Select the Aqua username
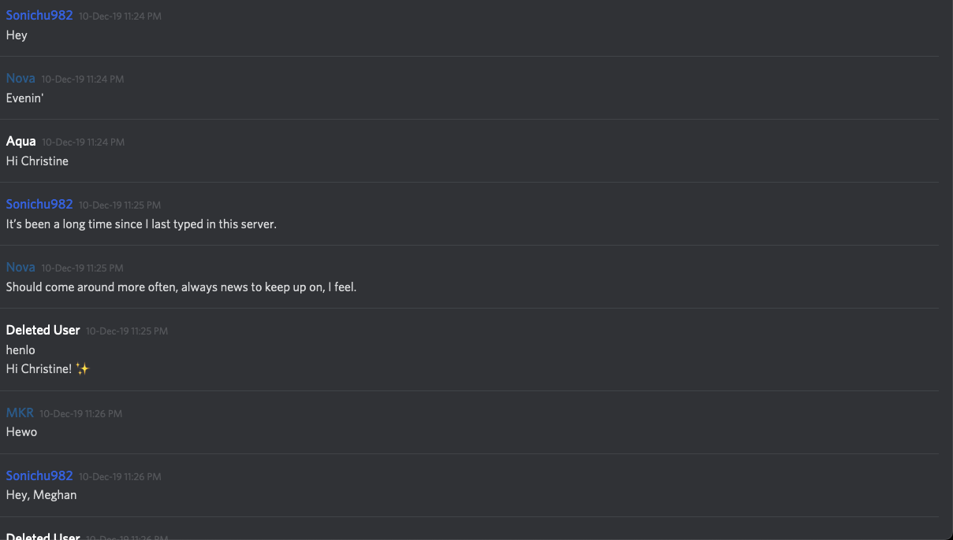Viewport: 953px width, 540px height. pyautogui.click(x=21, y=142)
